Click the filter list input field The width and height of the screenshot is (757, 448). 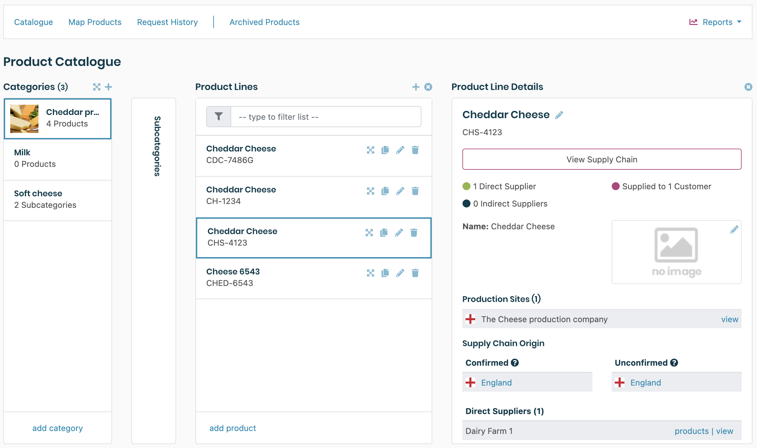tap(326, 117)
